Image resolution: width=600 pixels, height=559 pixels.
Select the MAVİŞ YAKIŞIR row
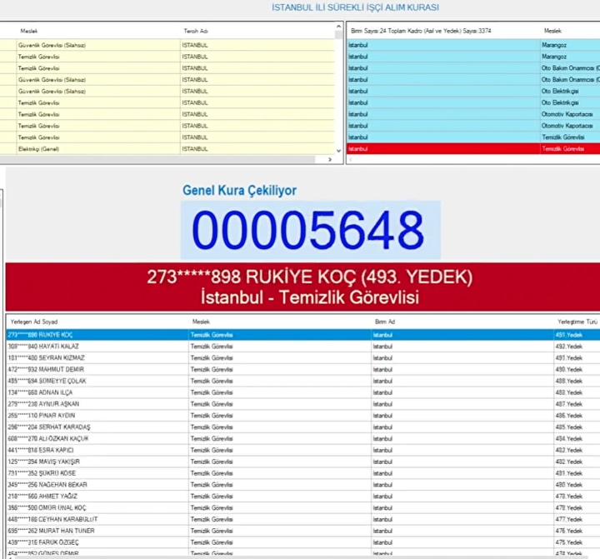[303, 462]
